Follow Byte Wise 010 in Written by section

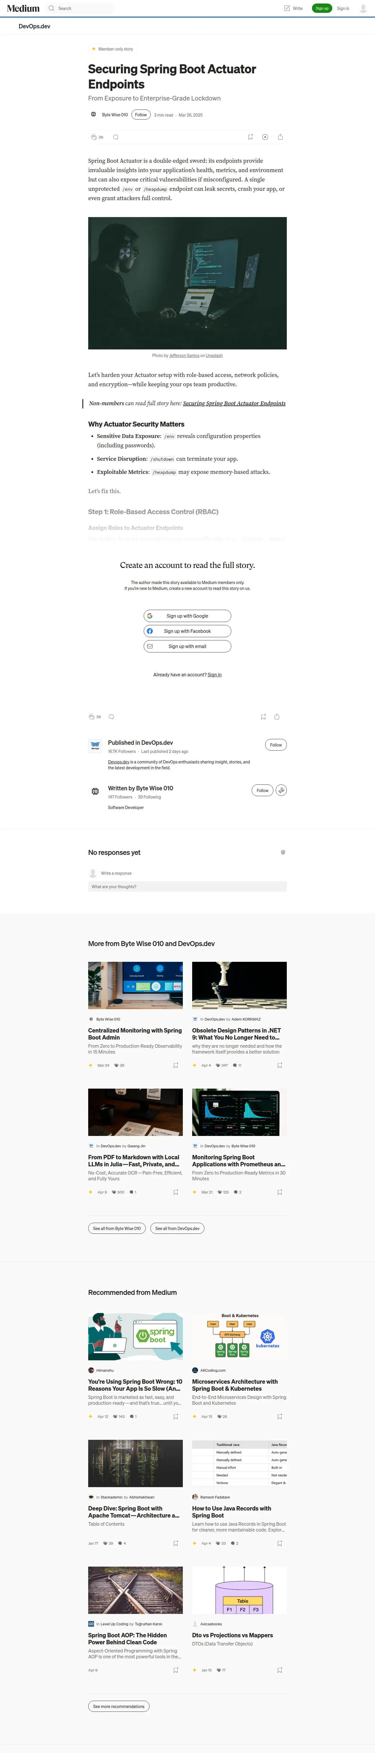click(262, 790)
